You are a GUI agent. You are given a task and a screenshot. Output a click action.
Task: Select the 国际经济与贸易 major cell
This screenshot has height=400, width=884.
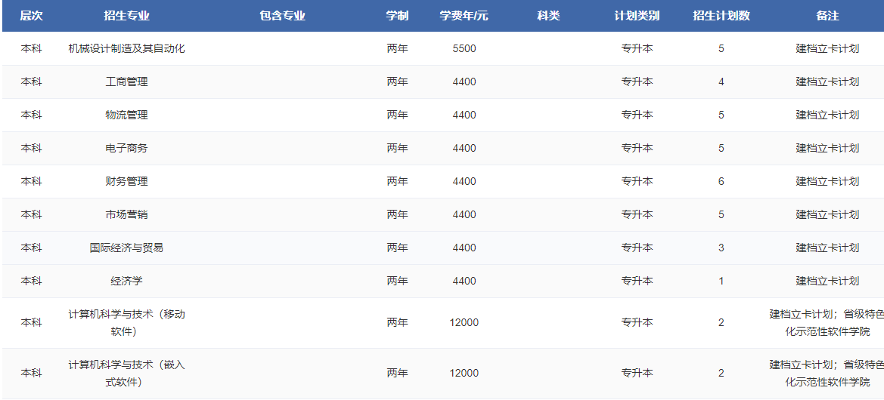pyautogui.click(x=126, y=248)
